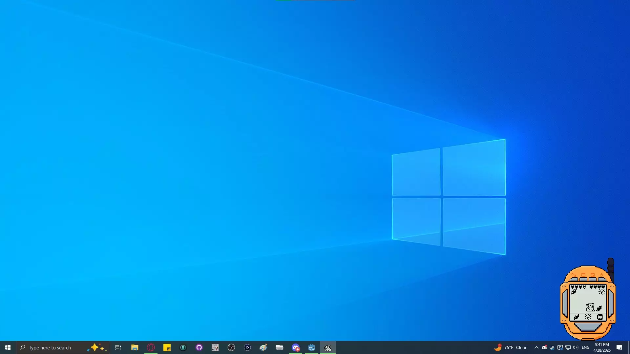The height and width of the screenshot is (354, 630).
Task: Click the feed icon on pet screen menu
Action: coord(576,317)
